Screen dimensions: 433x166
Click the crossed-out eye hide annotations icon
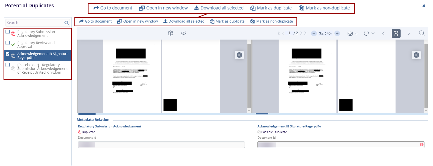(x=183, y=33)
